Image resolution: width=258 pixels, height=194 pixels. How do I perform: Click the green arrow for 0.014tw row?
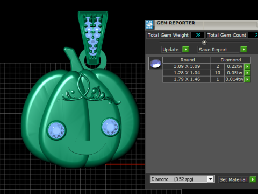[x=247, y=79]
